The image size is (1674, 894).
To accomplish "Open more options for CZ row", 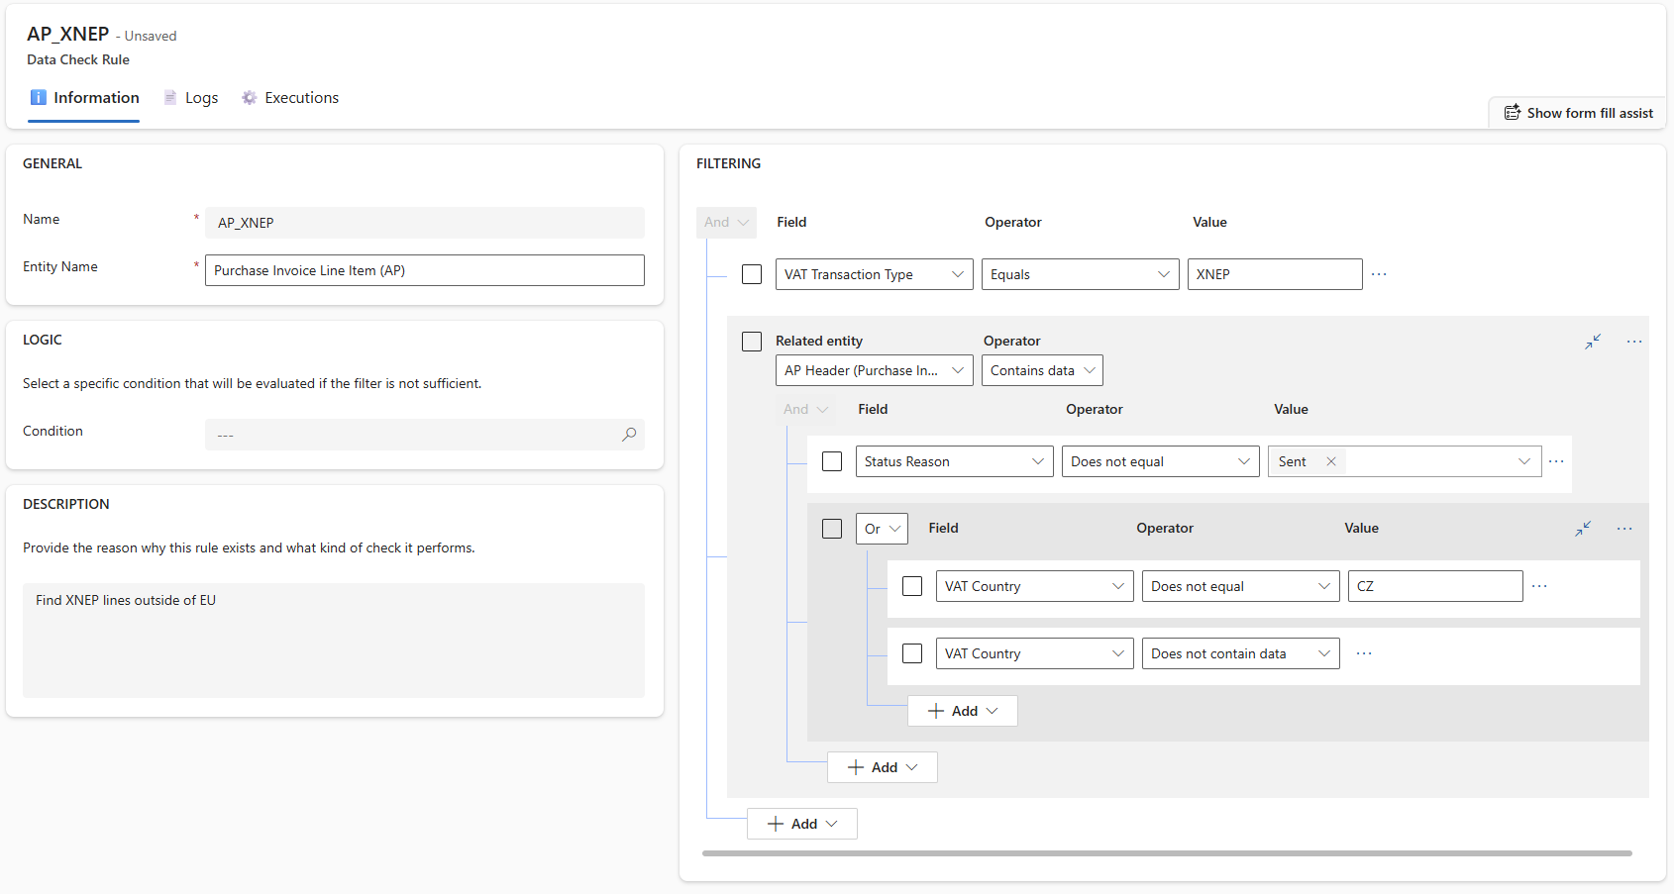I will point(1539,586).
